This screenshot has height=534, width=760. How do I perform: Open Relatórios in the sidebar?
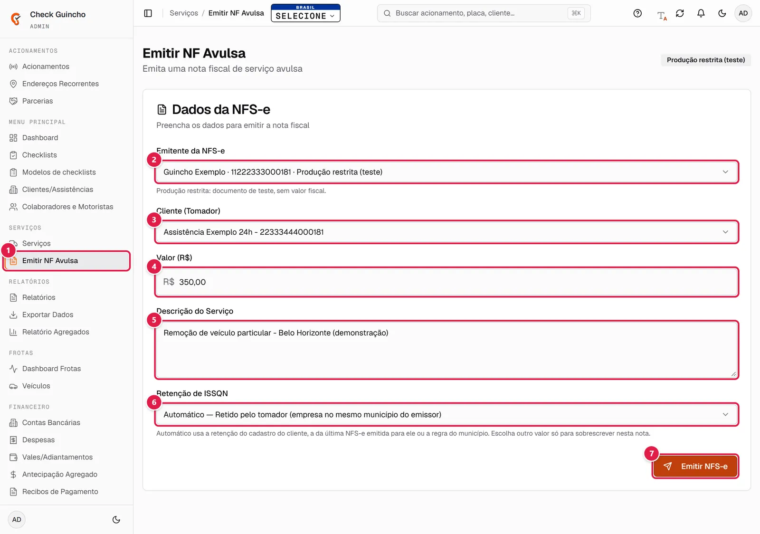coord(66,297)
